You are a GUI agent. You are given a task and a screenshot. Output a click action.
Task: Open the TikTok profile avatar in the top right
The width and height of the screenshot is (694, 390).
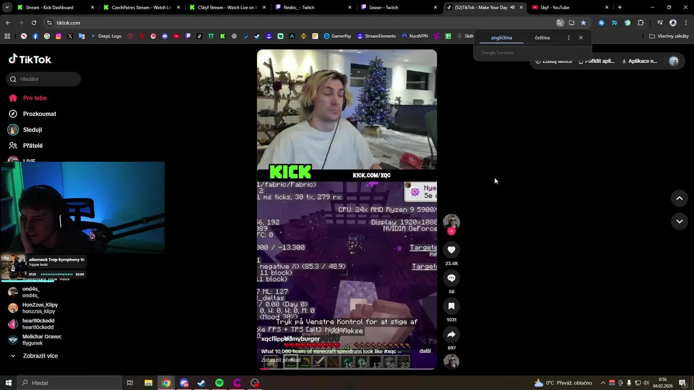click(x=674, y=61)
